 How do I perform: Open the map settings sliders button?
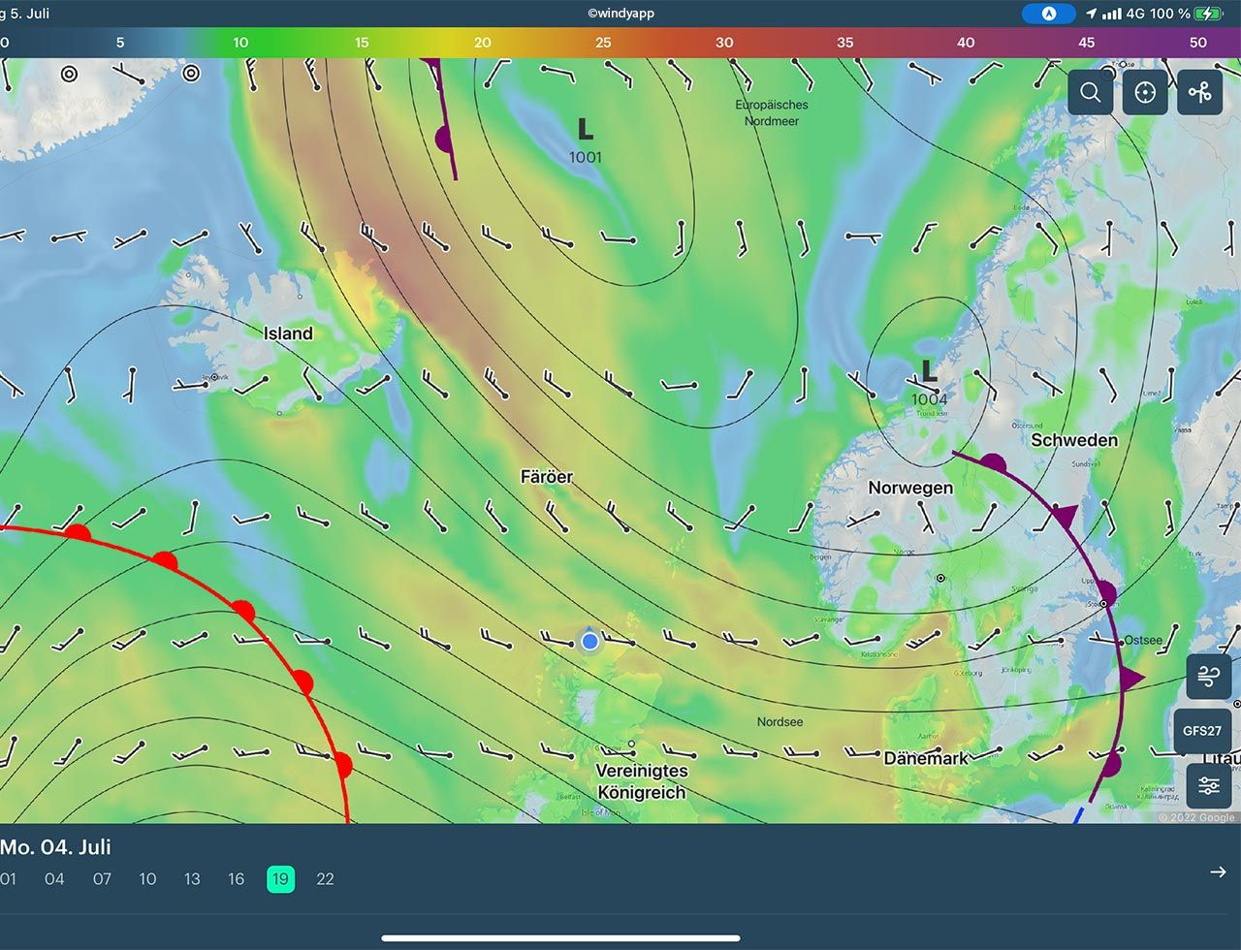[1208, 785]
